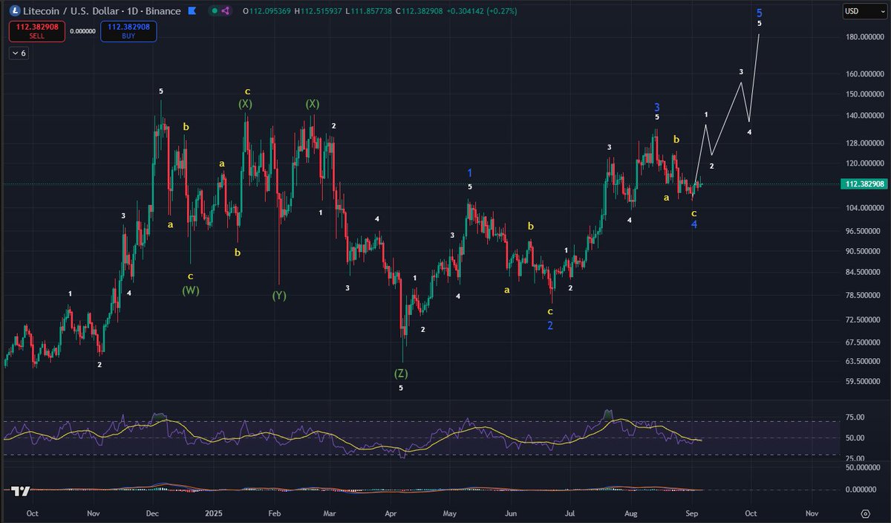Click the 128.000000 price axis label

click(864, 143)
